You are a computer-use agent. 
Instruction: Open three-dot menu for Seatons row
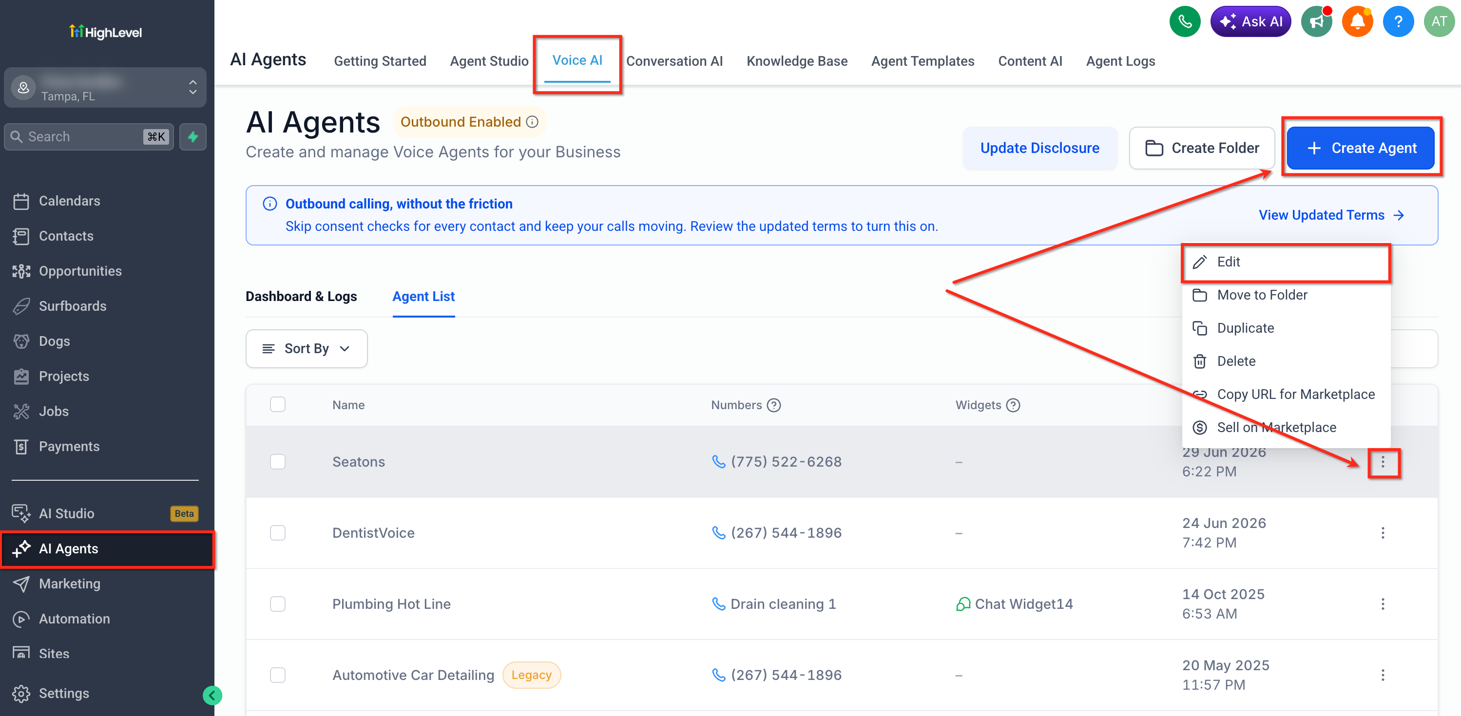(1383, 462)
